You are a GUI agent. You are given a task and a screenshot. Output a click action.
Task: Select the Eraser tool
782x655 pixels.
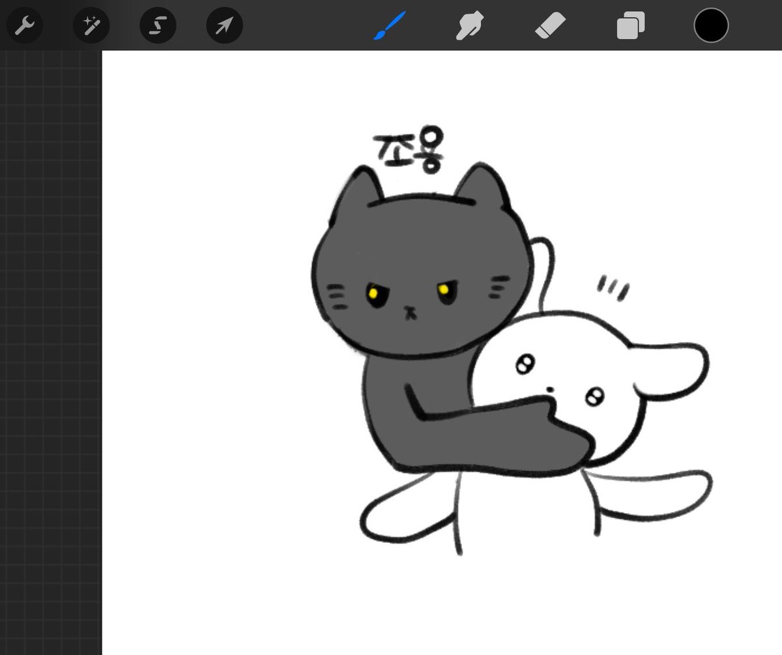point(551,26)
